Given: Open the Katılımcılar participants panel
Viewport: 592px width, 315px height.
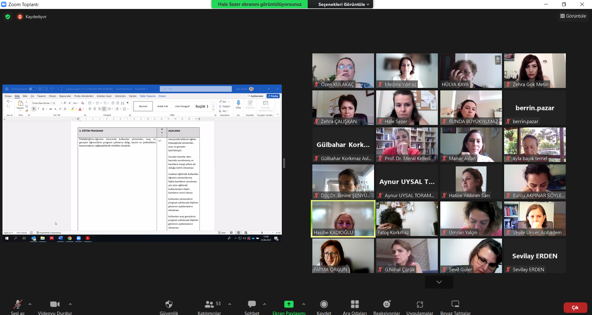Looking at the screenshot, I should click(209, 307).
